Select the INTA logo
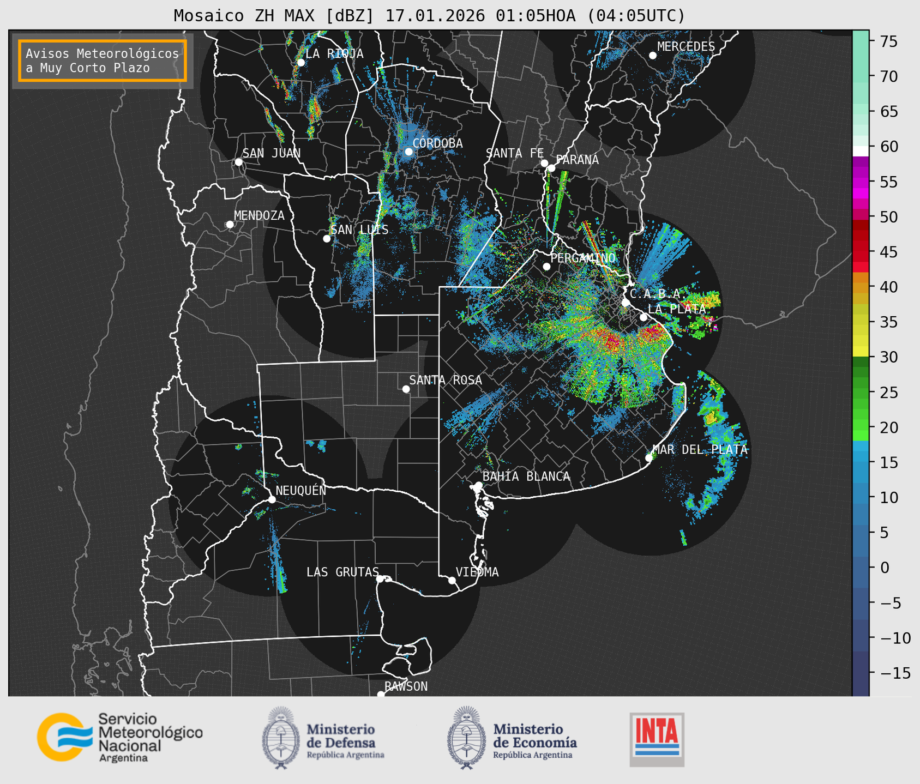 click(x=657, y=739)
